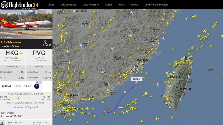
Task: Click the CRK246 callsign label on map
Action: 137,79
